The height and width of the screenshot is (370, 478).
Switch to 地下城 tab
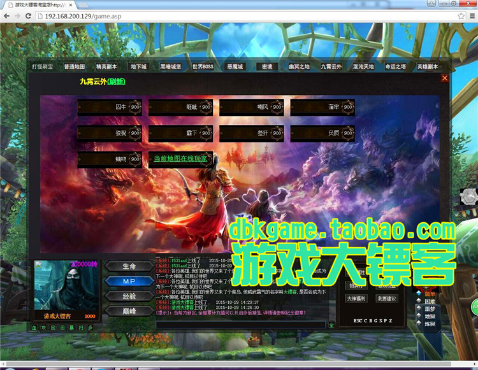(139, 66)
